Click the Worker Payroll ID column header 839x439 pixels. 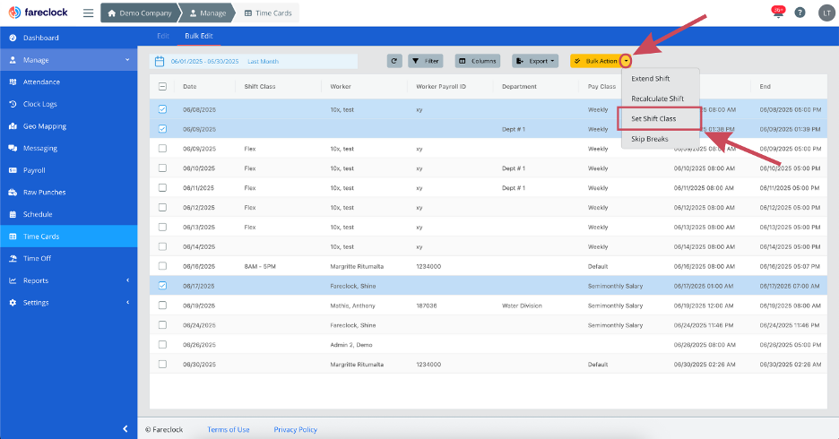(x=441, y=87)
